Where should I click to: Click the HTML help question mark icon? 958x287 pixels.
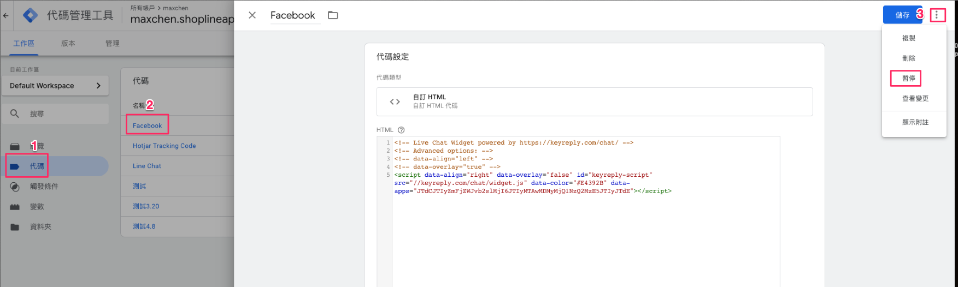[401, 130]
